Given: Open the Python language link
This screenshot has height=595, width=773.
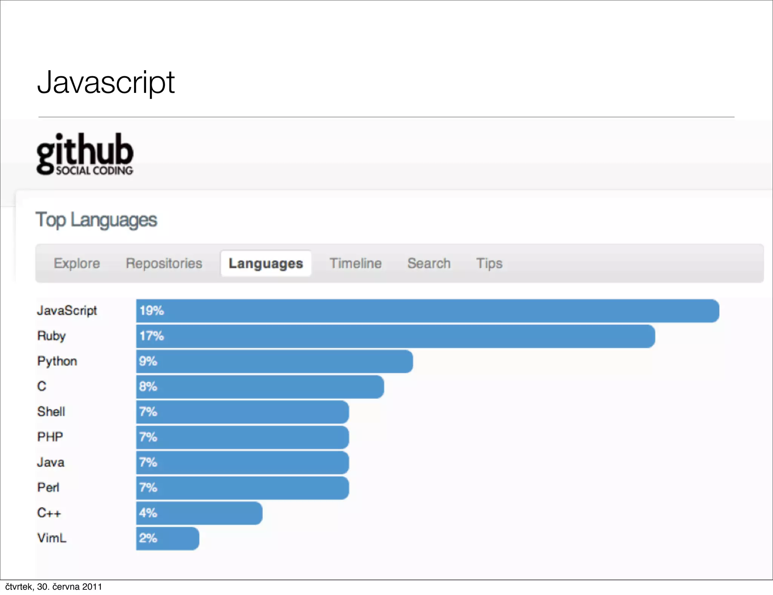Looking at the screenshot, I should click(x=57, y=361).
